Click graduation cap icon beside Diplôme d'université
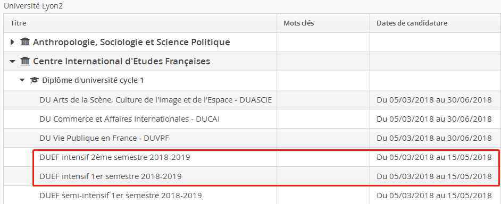Screen dimensions: 501x204 [34, 80]
